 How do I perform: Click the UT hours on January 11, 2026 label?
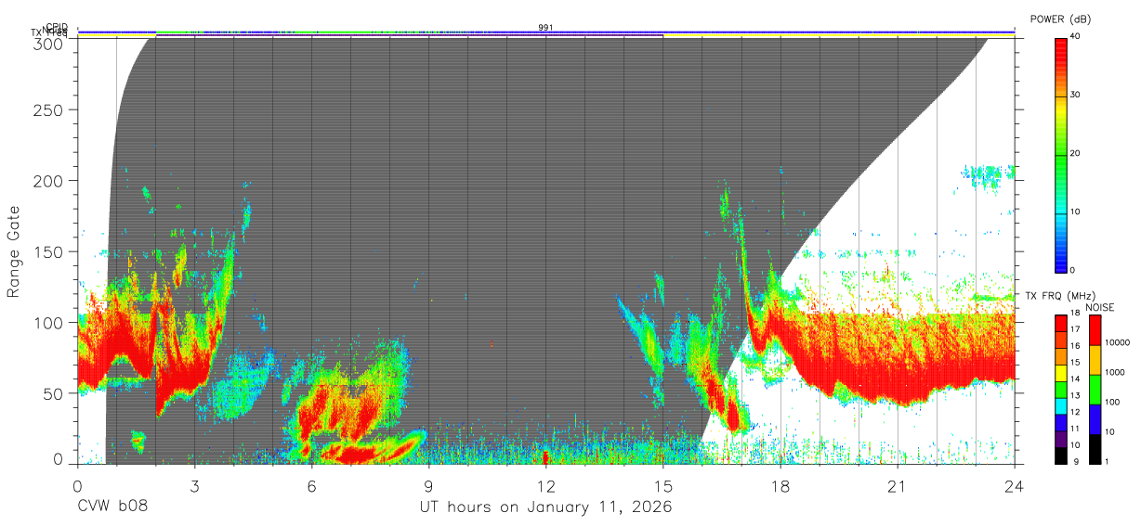point(545,507)
